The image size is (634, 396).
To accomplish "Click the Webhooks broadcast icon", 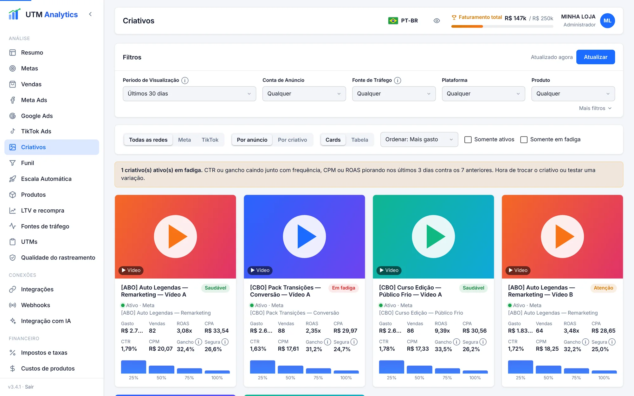I will [x=13, y=305].
